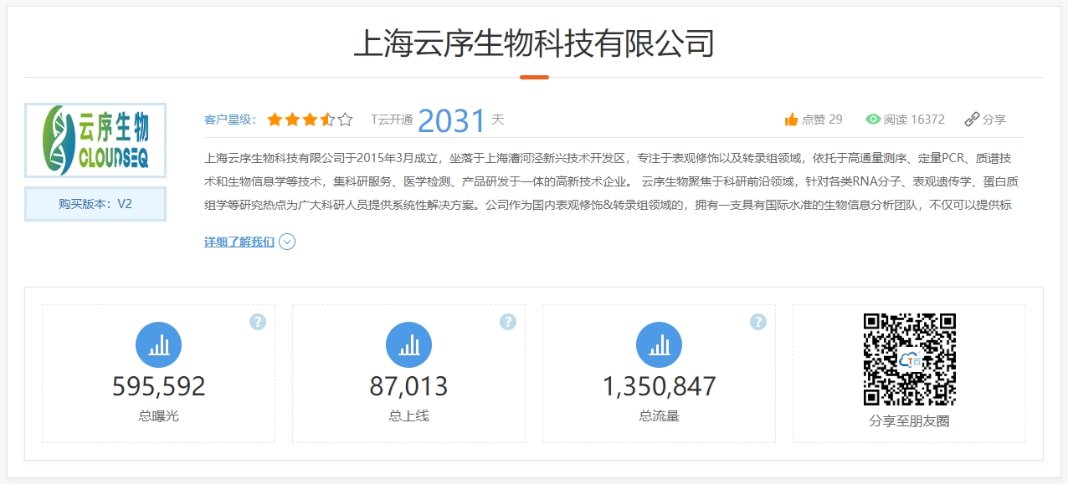
Task: Click the CloudSeq 云序生物 company logo
Action: [x=95, y=140]
